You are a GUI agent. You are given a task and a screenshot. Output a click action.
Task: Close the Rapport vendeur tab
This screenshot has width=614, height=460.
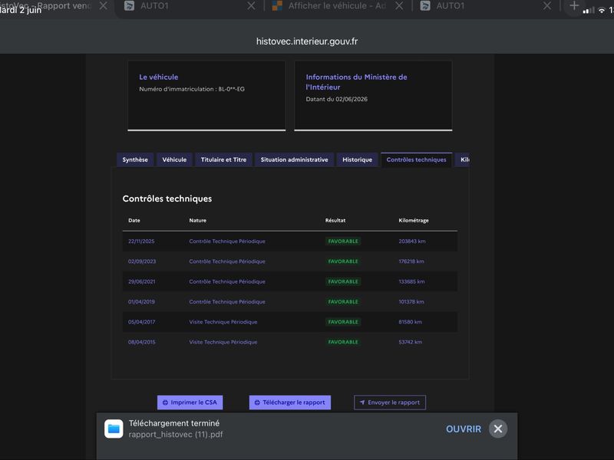104,6
